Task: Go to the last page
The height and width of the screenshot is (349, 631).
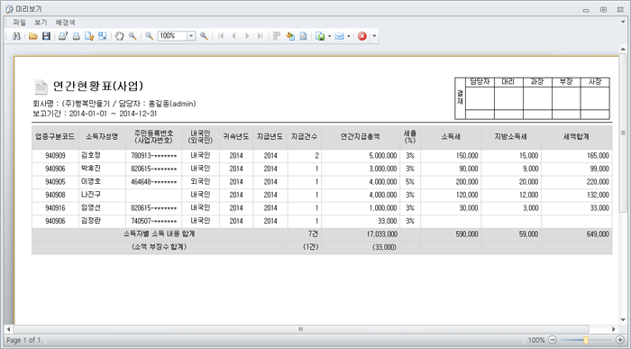Action: 260,36
